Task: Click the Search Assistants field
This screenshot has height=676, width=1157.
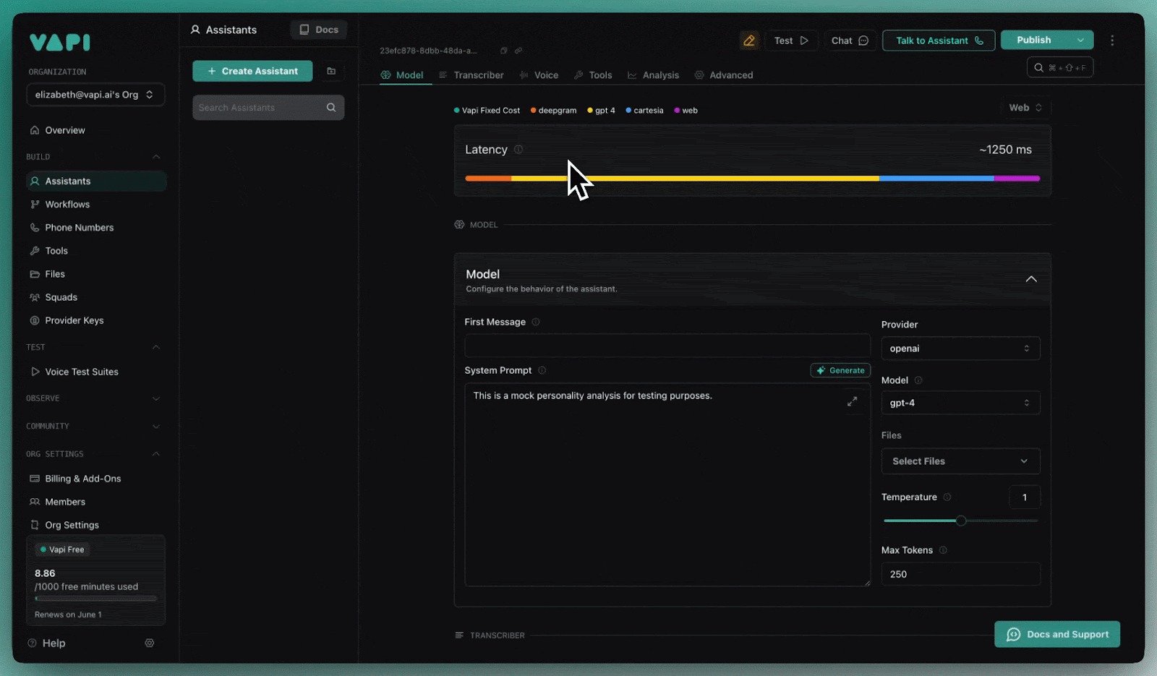Action: [268, 108]
